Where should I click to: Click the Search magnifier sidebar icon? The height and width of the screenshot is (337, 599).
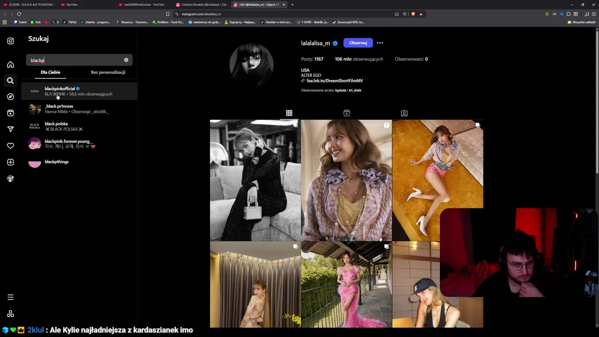(x=10, y=81)
